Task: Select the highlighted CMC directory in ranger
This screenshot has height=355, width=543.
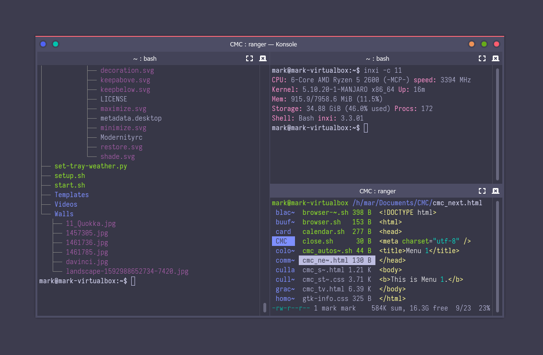Action: (283, 241)
